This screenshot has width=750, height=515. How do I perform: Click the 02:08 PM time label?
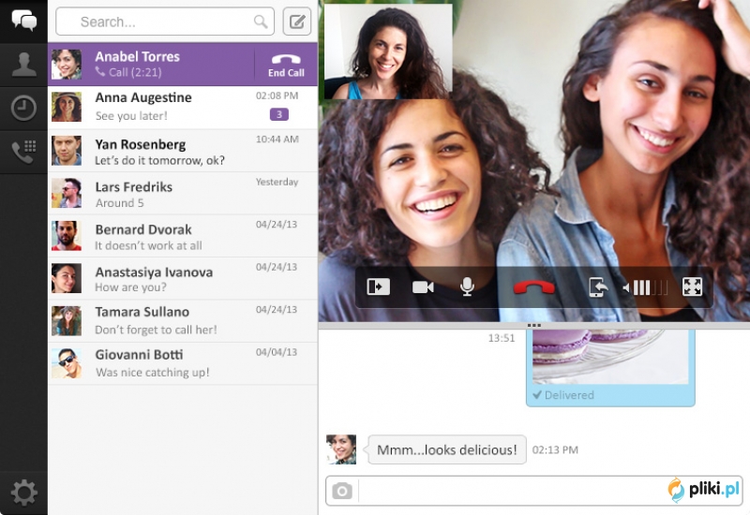(277, 96)
